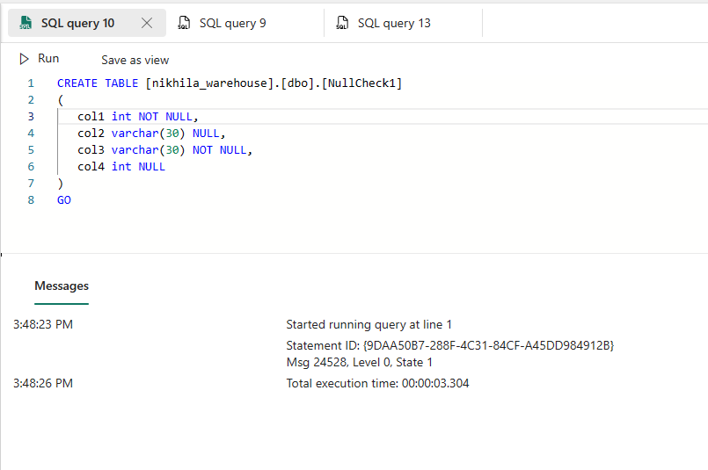Click the GO keyword on line 8
The image size is (708, 470).
click(64, 200)
